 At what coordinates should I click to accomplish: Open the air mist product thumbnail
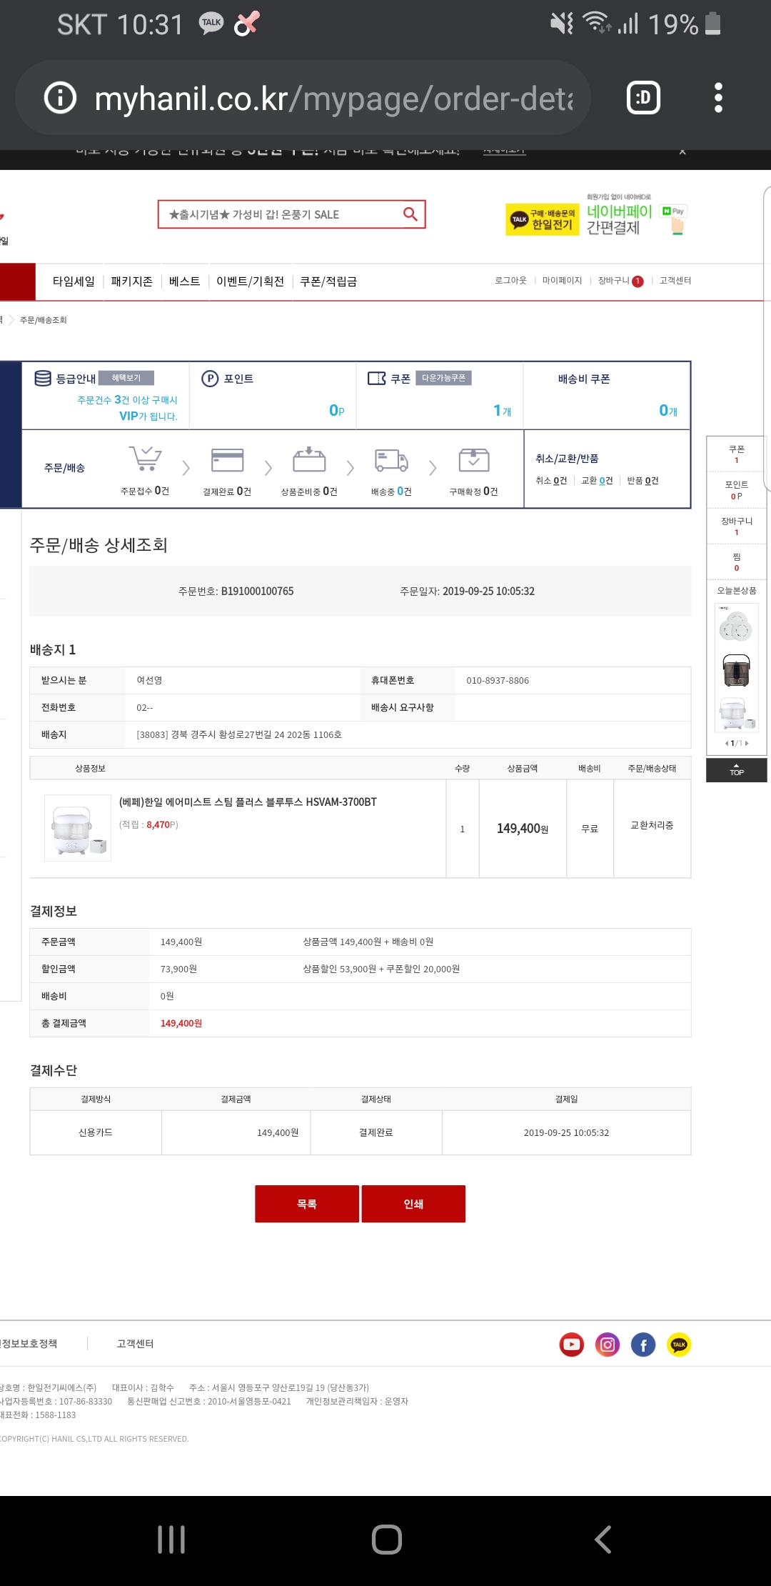click(78, 828)
